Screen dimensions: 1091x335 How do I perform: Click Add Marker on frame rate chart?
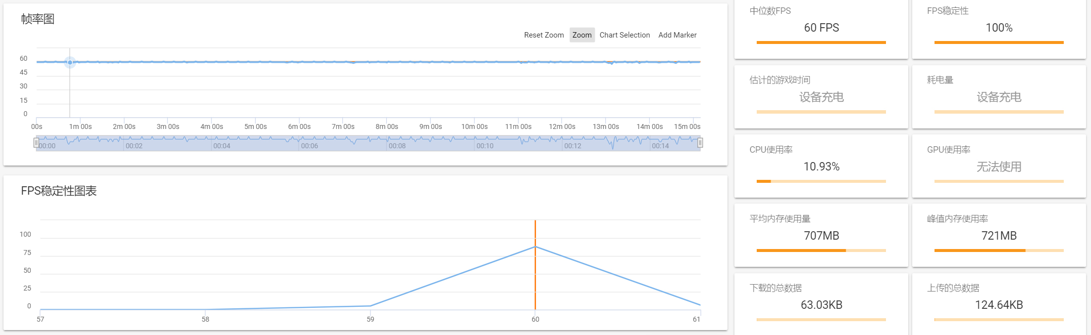(x=677, y=35)
